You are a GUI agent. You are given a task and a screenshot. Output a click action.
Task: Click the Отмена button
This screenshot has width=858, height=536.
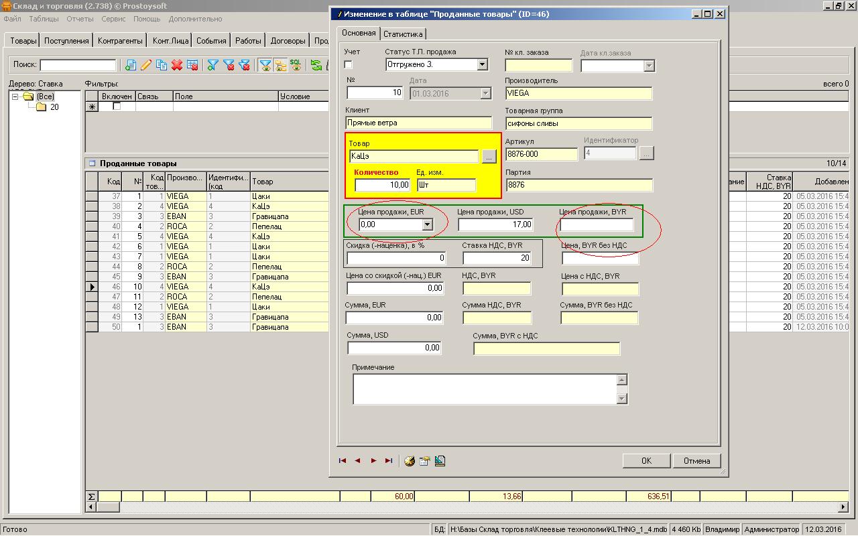[x=697, y=461]
